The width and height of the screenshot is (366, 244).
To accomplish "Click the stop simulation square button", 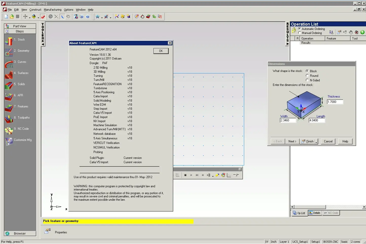I will [185, 175].
